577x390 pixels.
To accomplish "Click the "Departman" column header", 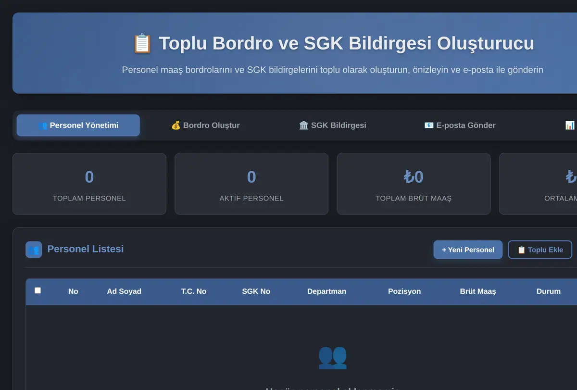I will tap(326, 291).
